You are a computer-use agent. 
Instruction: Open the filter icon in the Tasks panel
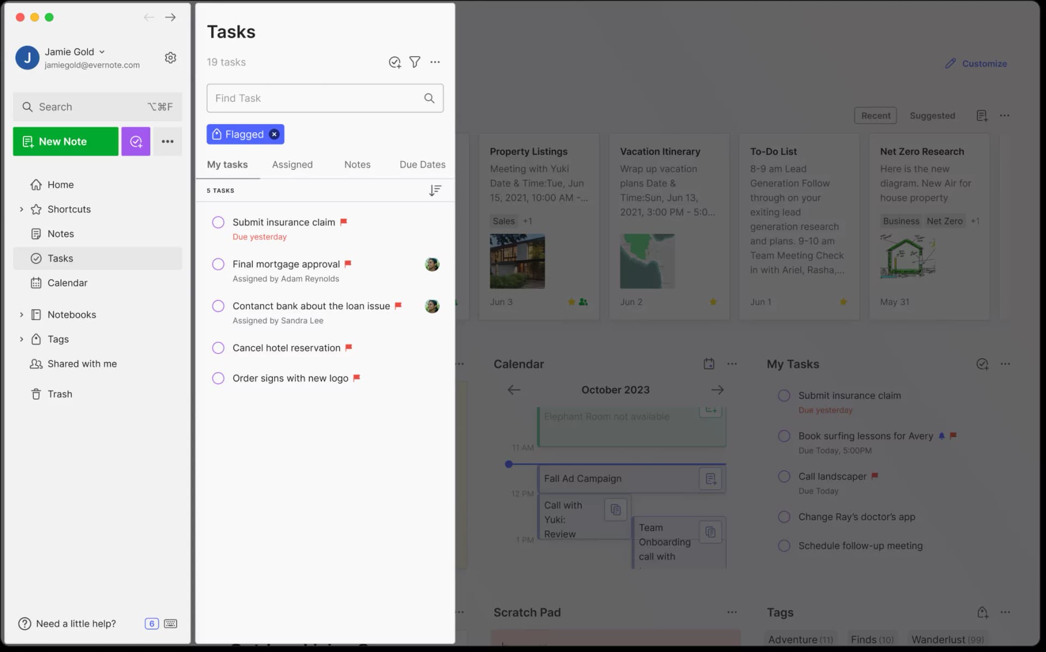[x=415, y=62]
